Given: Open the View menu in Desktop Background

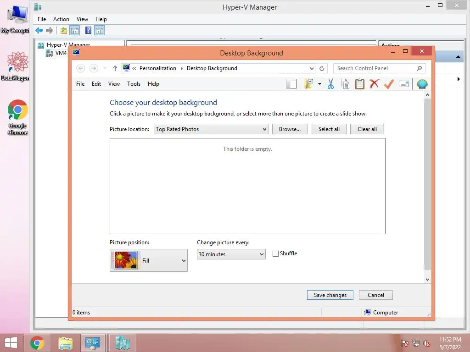Looking at the screenshot, I should pos(114,84).
